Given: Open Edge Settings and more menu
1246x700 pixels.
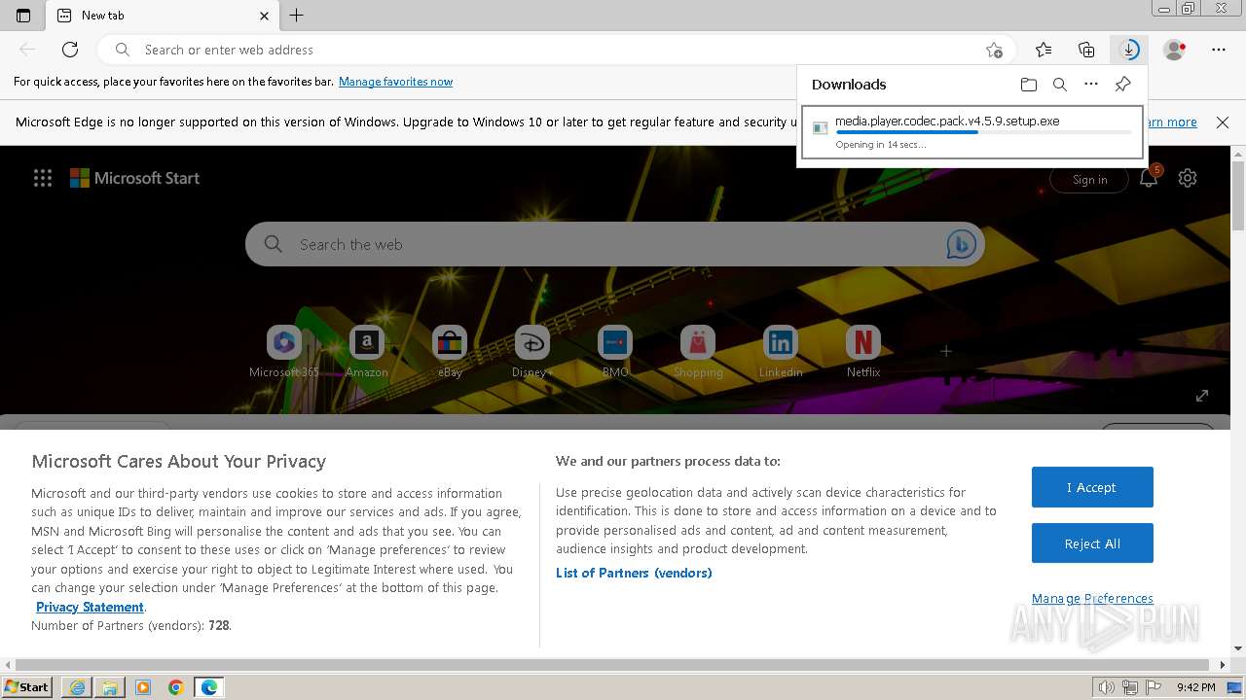Looking at the screenshot, I should coord(1219,50).
